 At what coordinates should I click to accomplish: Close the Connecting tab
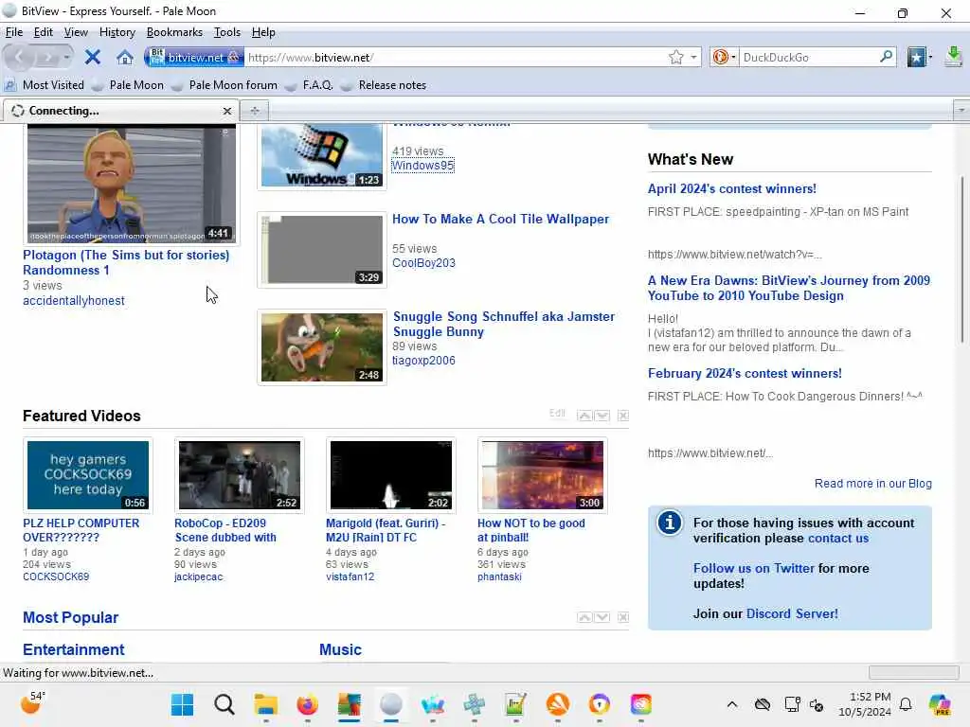click(x=227, y=112)
